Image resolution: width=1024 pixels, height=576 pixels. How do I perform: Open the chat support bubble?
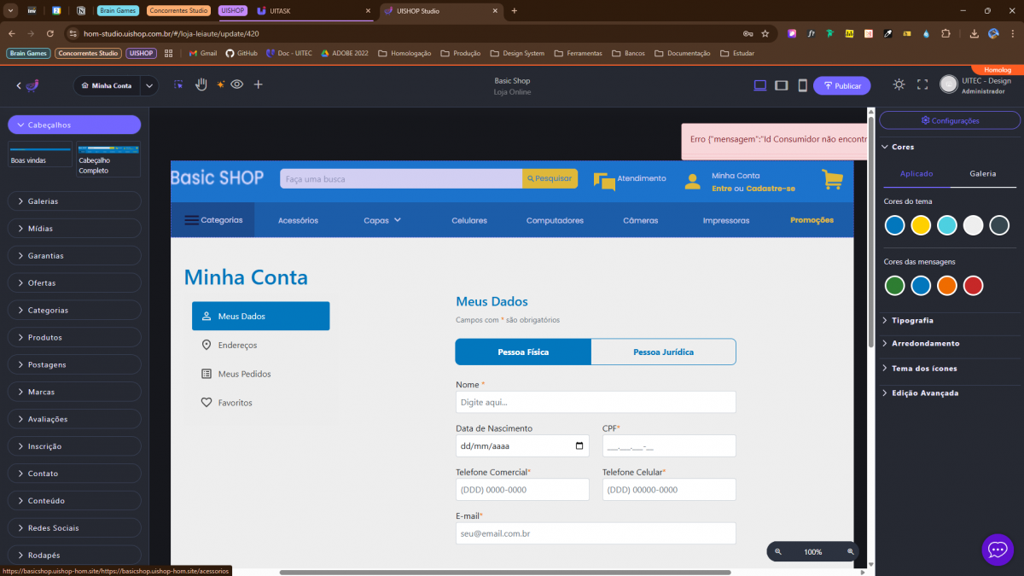click(x=998, y=550)
